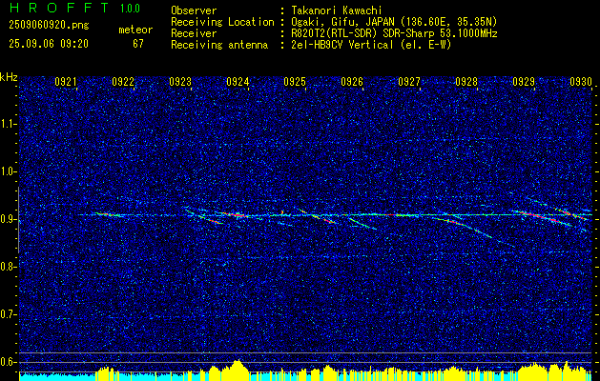
Task: Click the tallest yellow signal peak near 0924
Action: [x=238, y=370]
